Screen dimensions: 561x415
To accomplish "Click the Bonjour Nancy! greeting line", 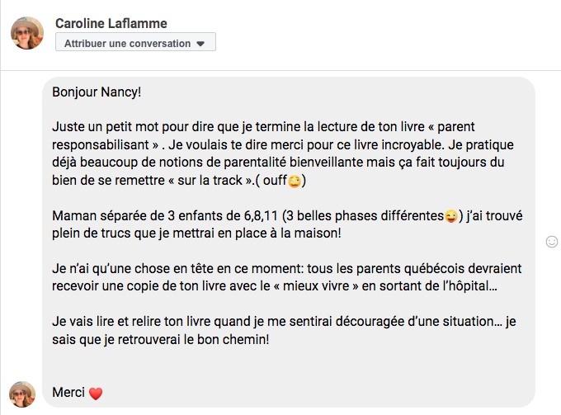I will (x=97, y=91).
